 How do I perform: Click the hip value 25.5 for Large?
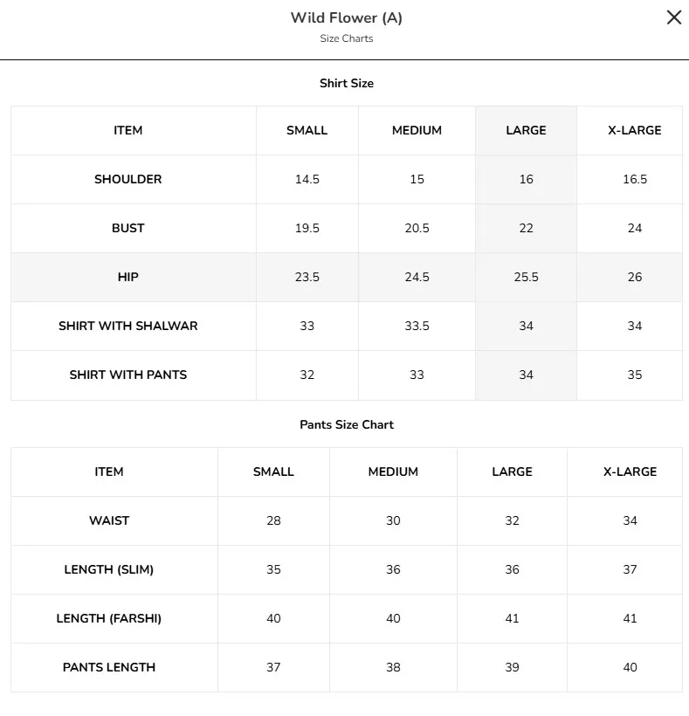[526, 277]
